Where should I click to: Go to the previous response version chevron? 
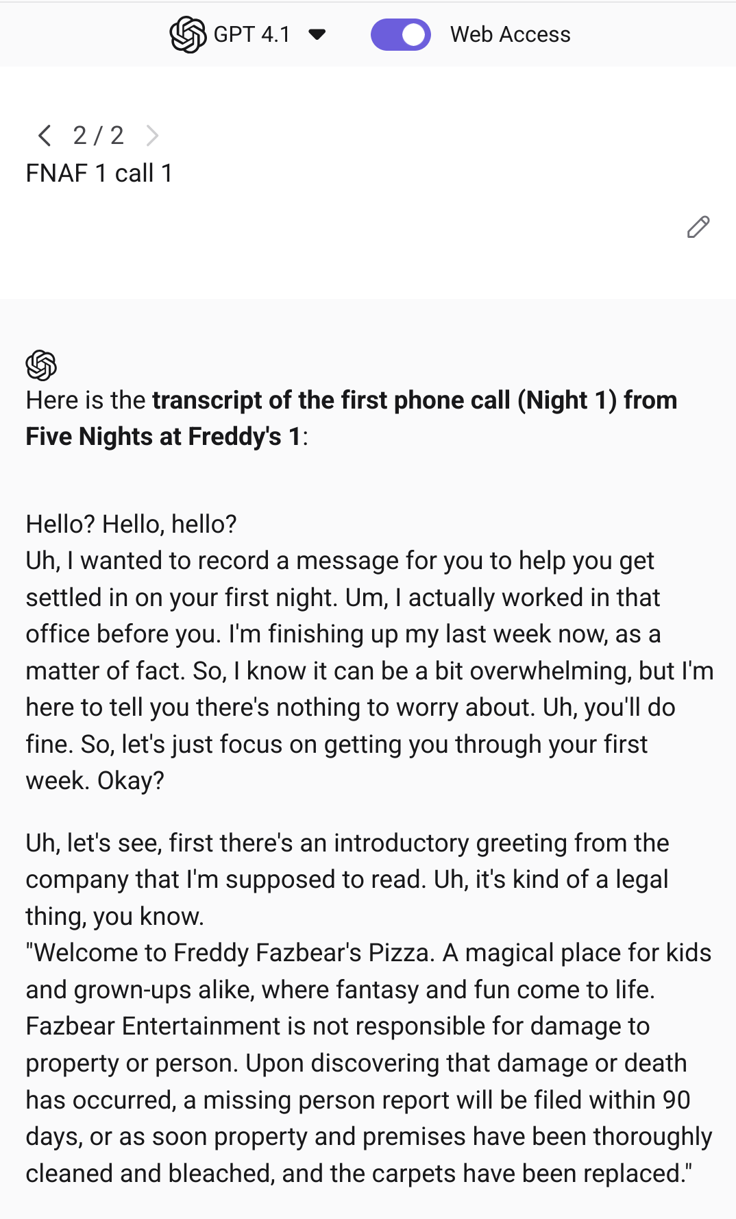[45, 136]
